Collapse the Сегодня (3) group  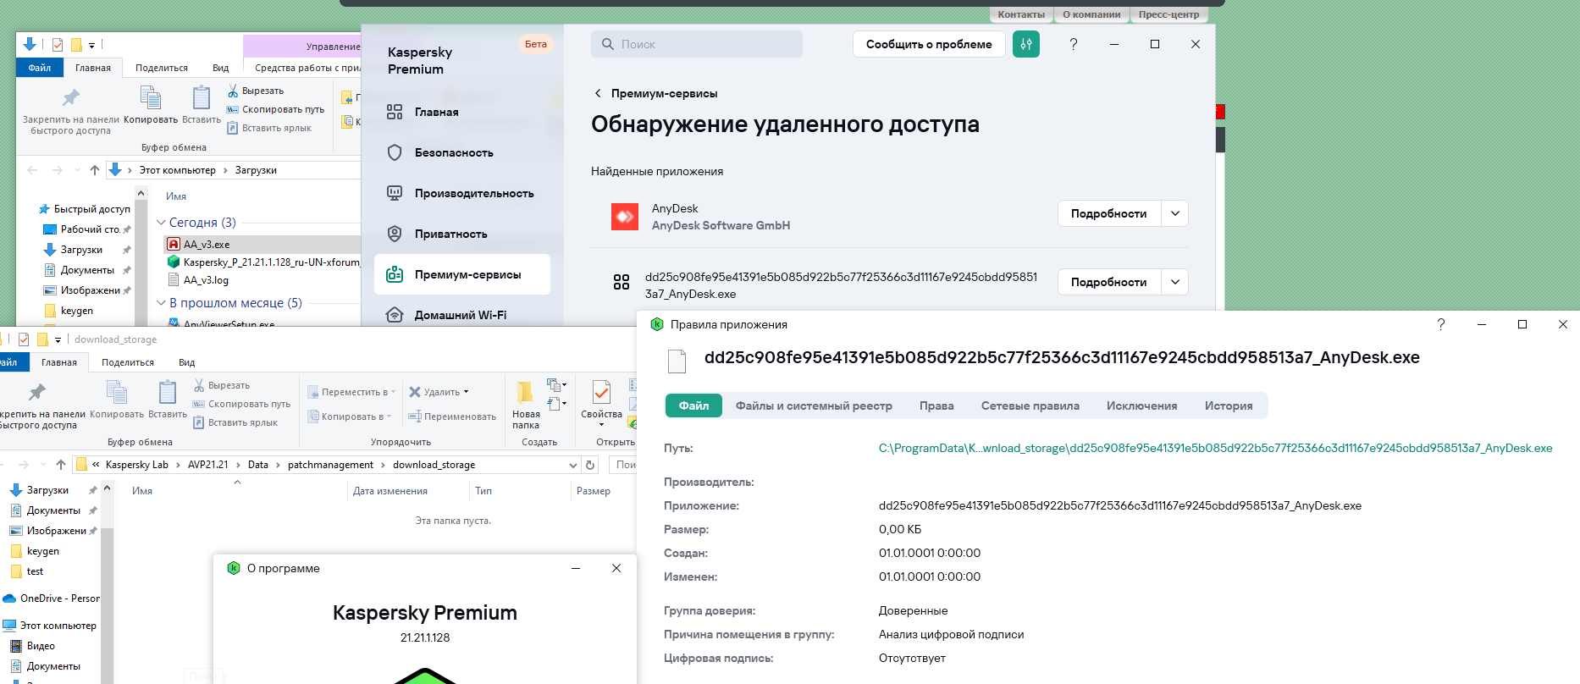[x=162, y=223]
